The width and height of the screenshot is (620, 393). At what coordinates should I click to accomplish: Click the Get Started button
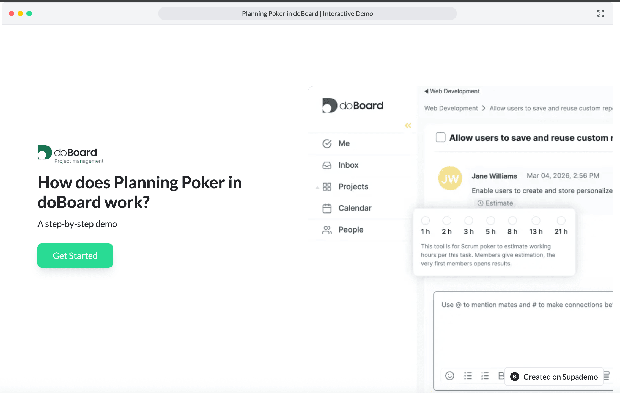click(75, 256)
